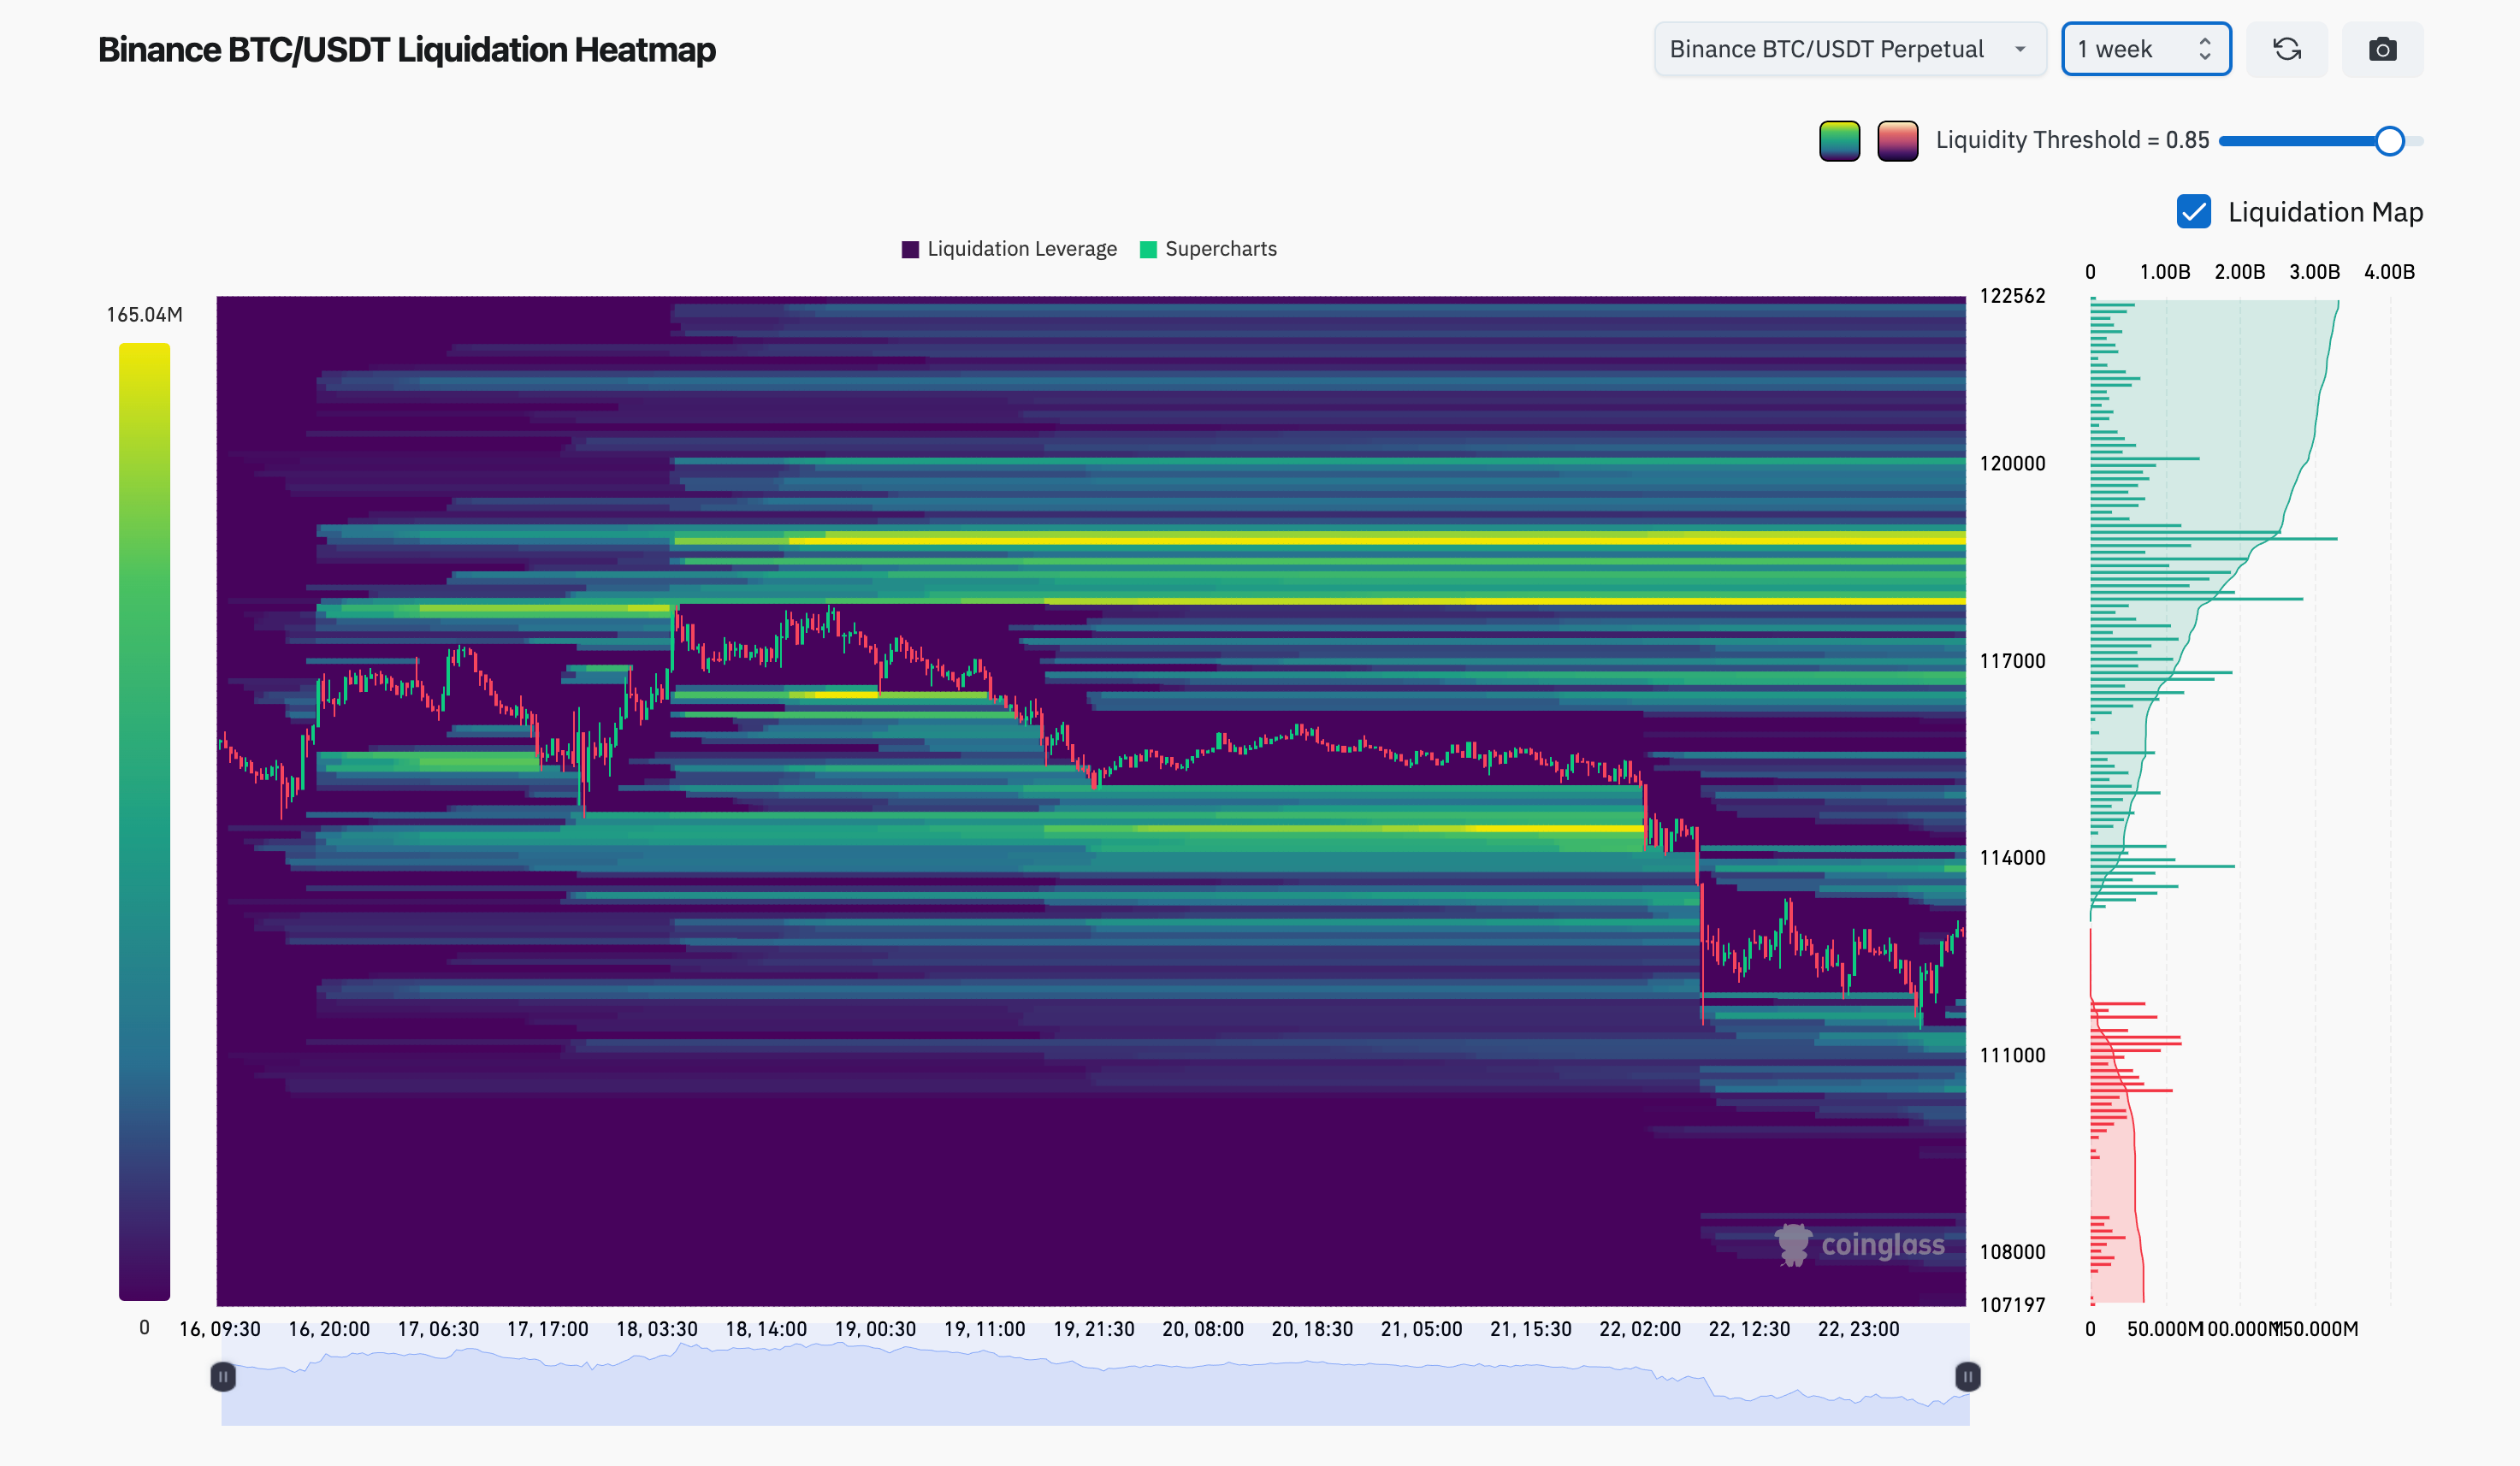Screen dimensions: 2520x1466
Task: Toggle the Supercharts legend label
Action: pyautogui.click(x=1220, y=249)
